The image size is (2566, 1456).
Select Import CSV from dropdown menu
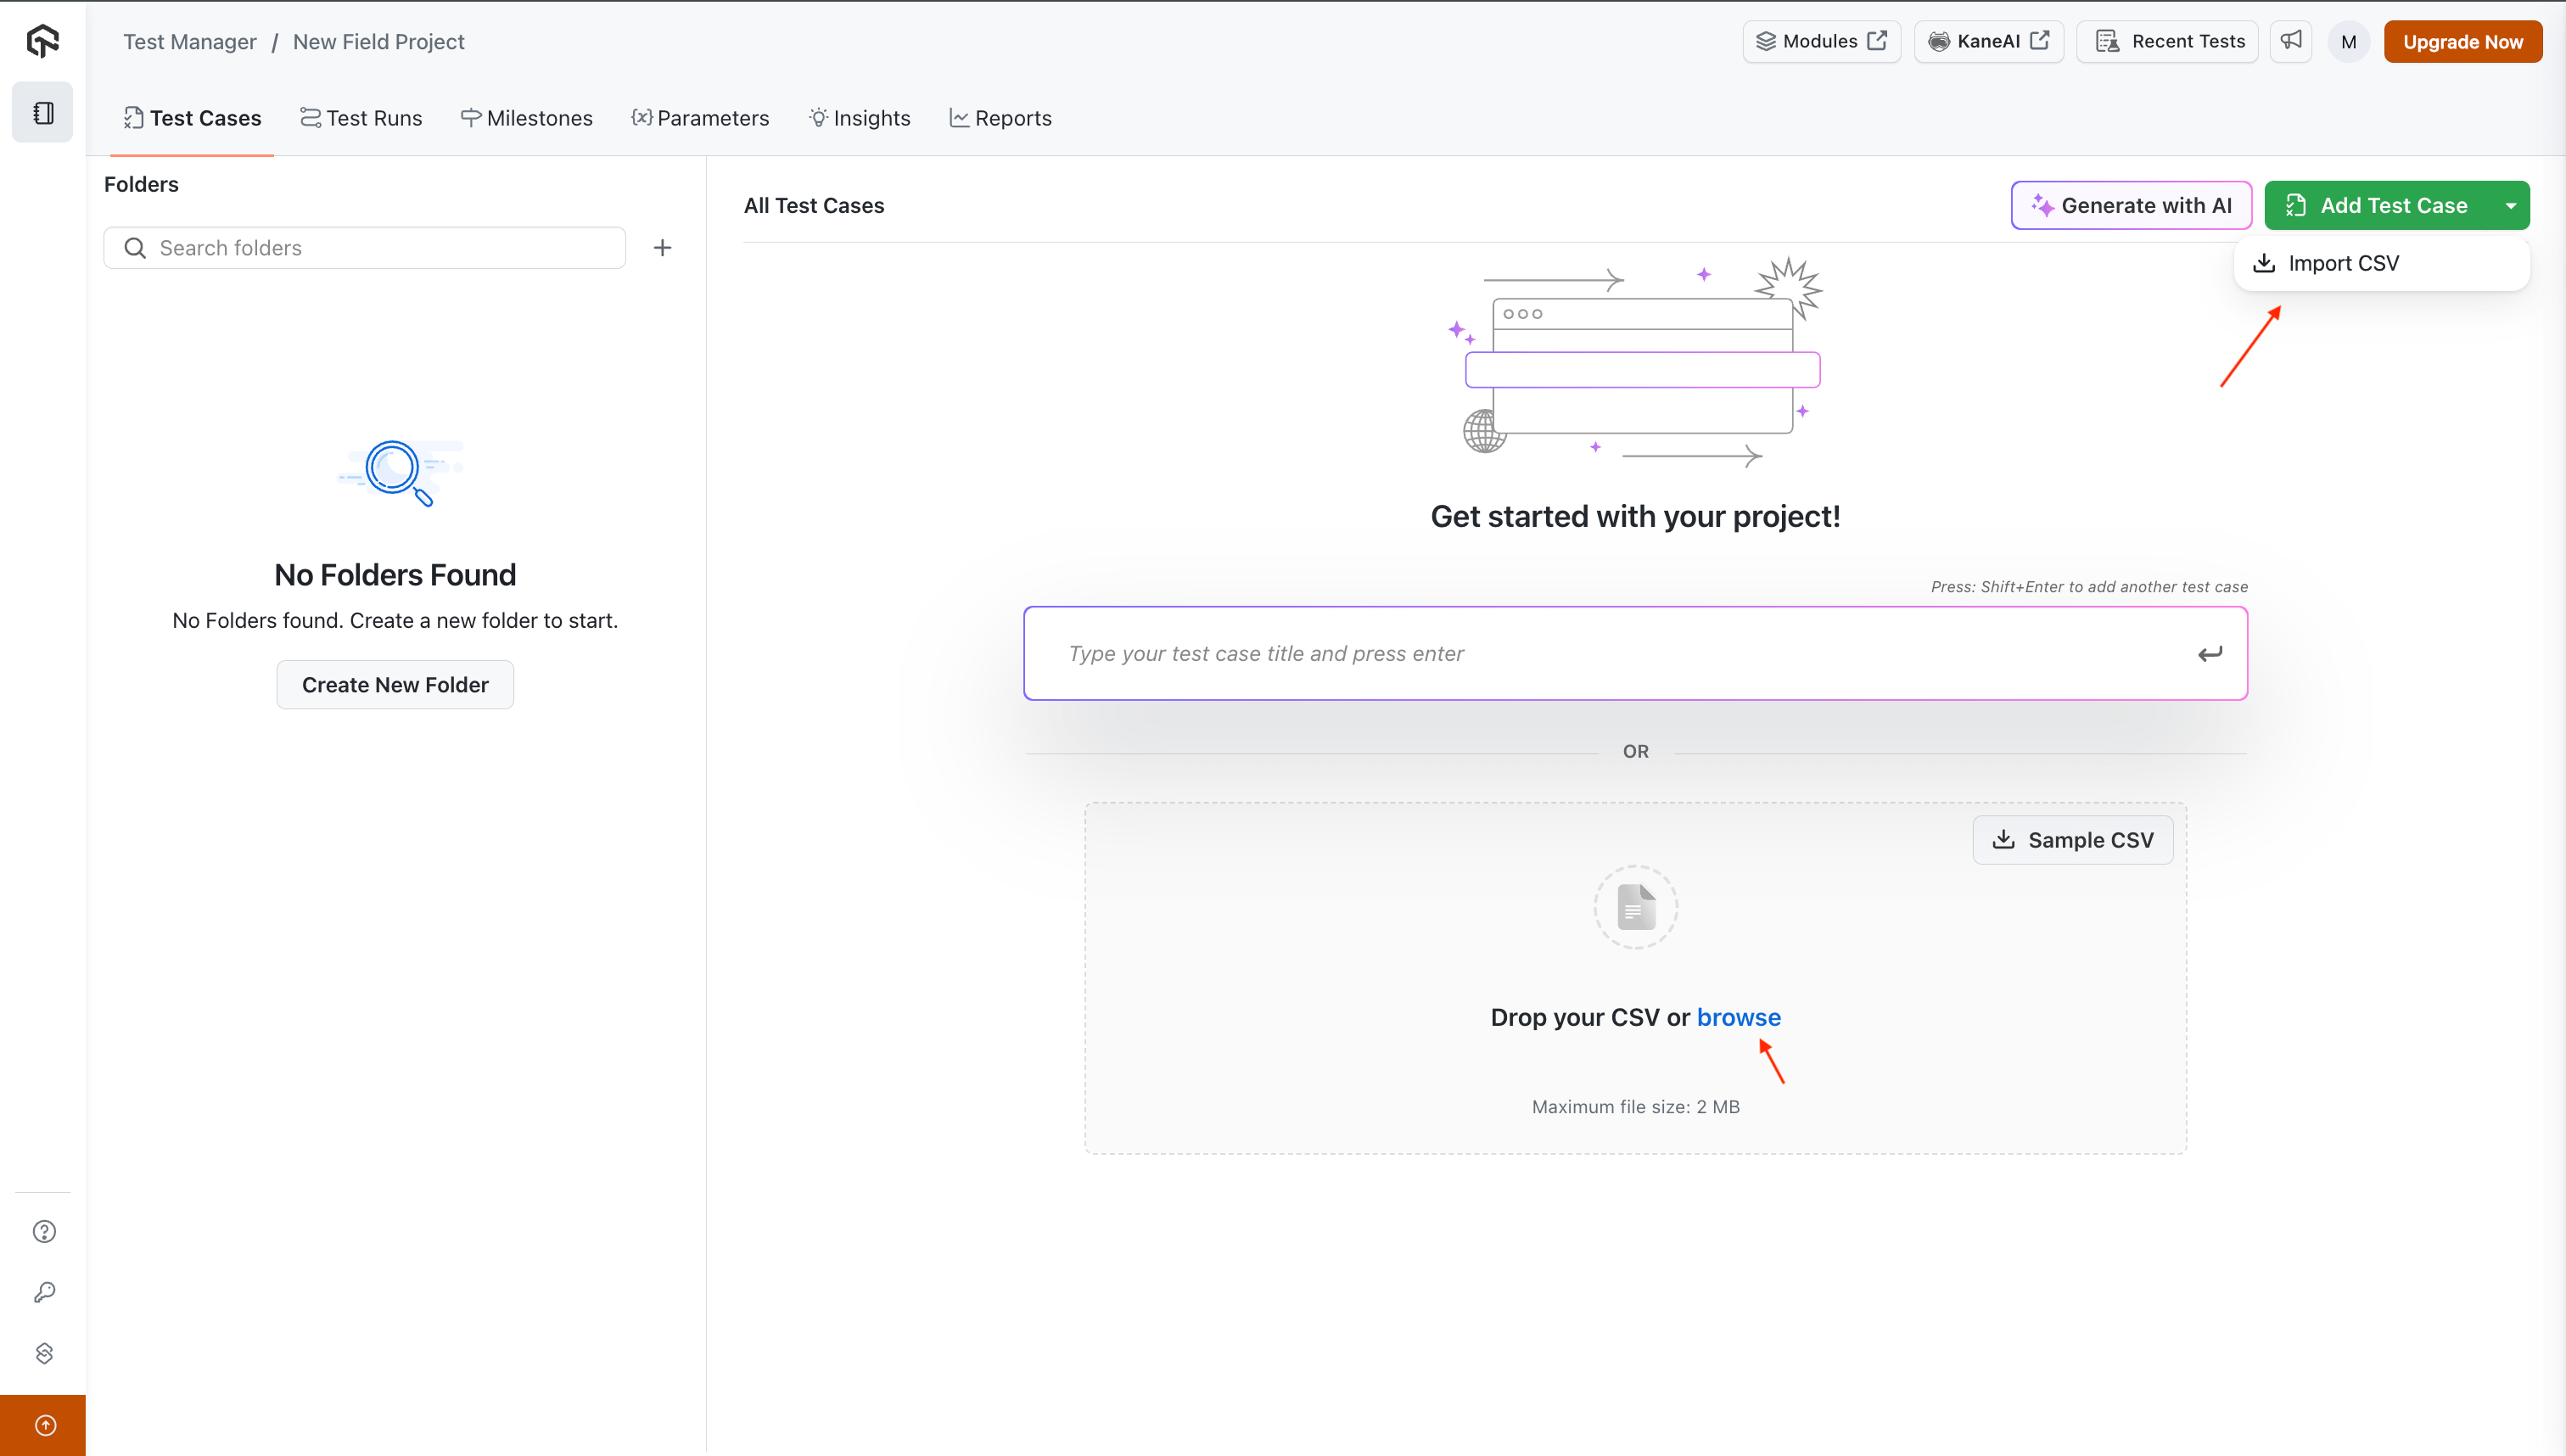pos(2342,263)
